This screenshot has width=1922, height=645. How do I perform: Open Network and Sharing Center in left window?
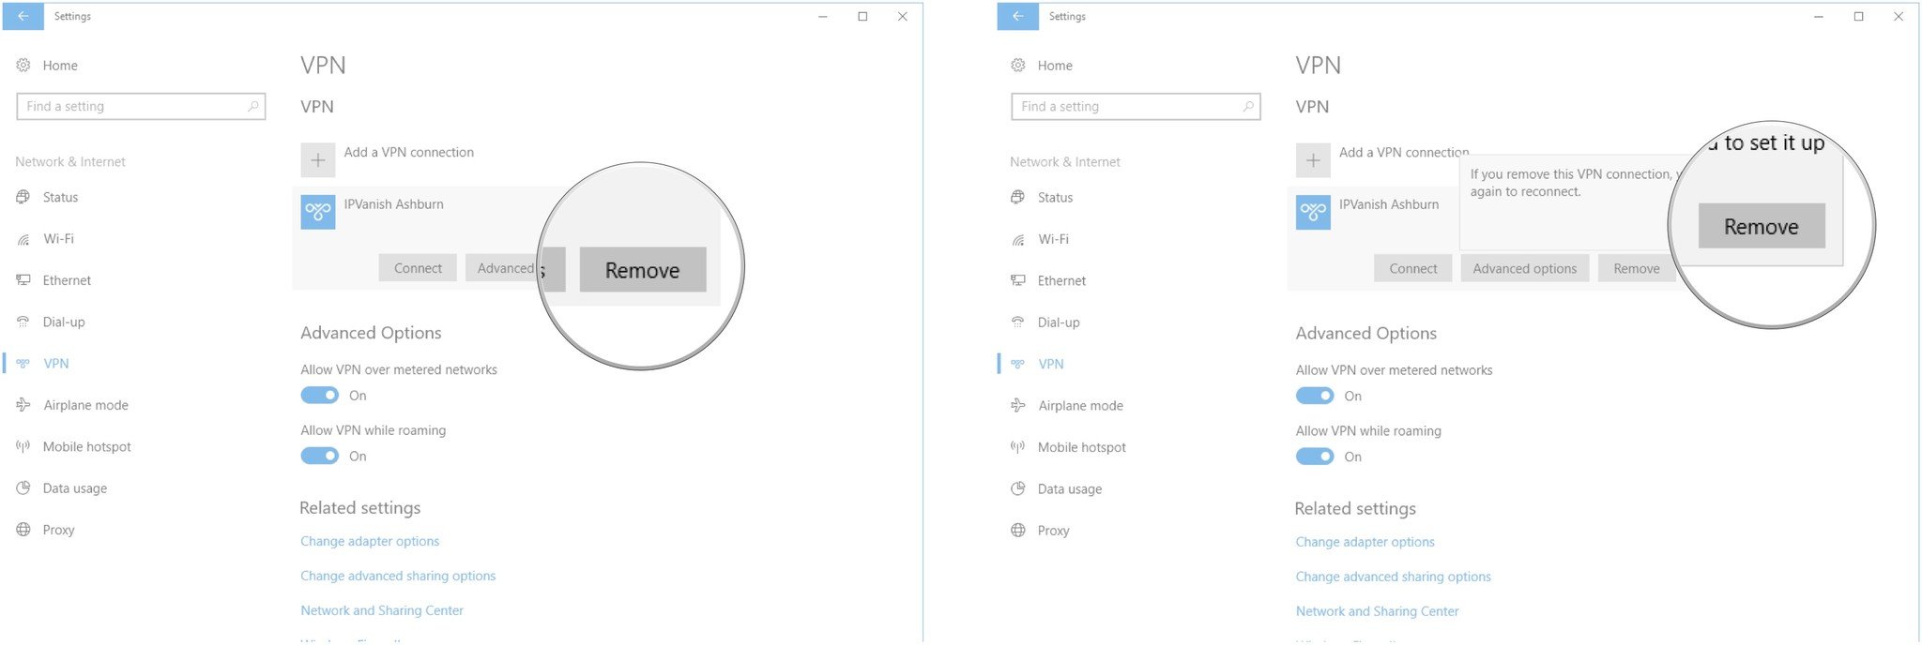click(382, 610)
